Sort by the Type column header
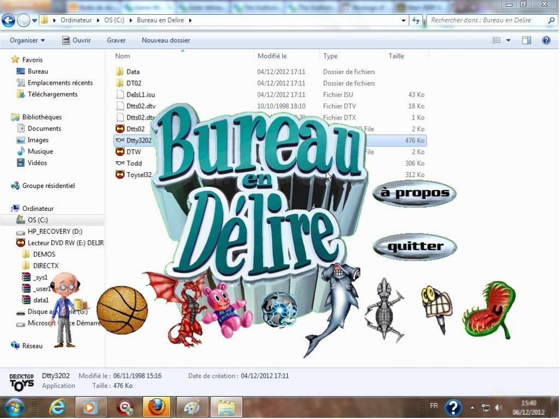 (330, 56)
